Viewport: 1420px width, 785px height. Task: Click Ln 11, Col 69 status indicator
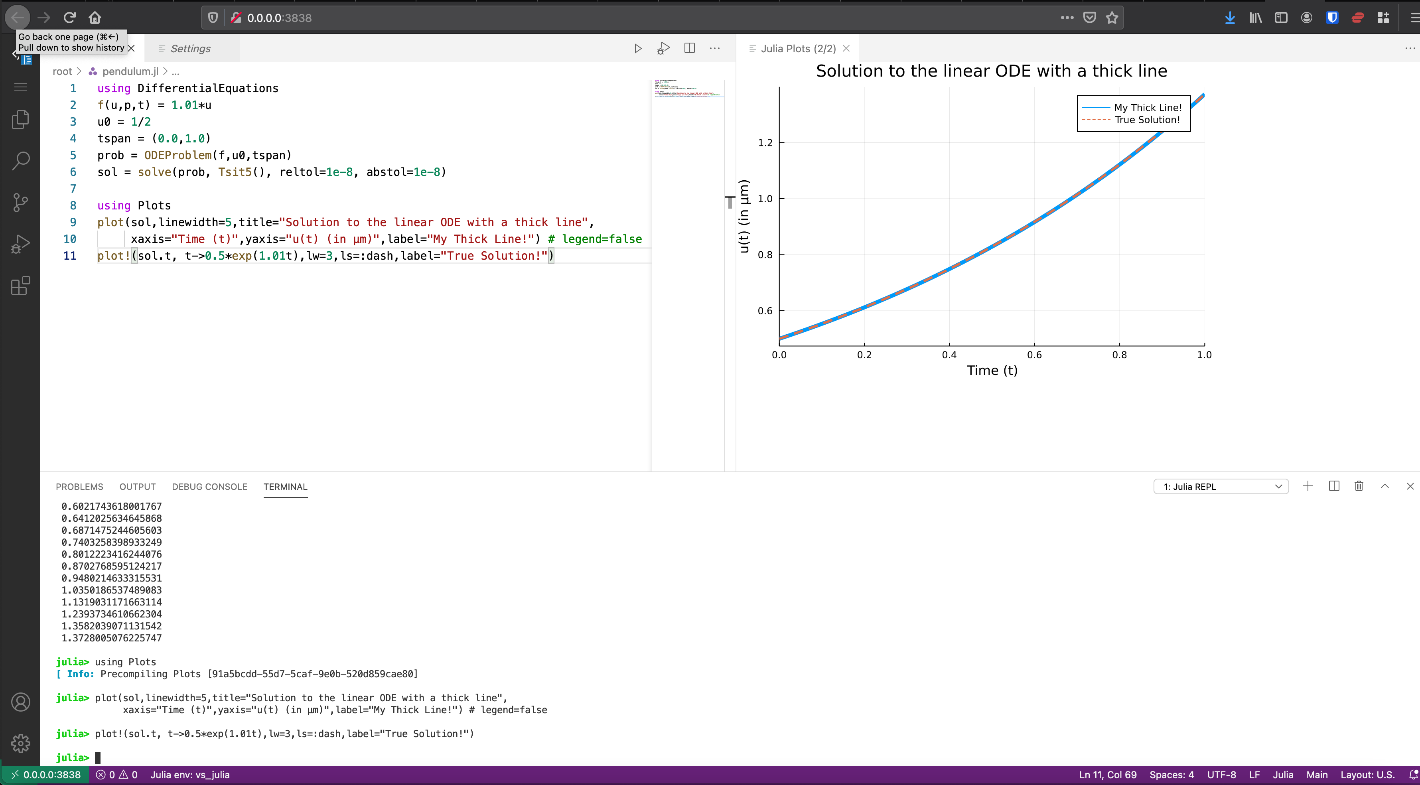pyautogui.click(x=1107, y=775)
